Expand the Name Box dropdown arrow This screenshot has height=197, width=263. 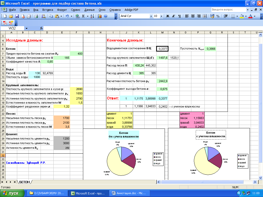26,28
